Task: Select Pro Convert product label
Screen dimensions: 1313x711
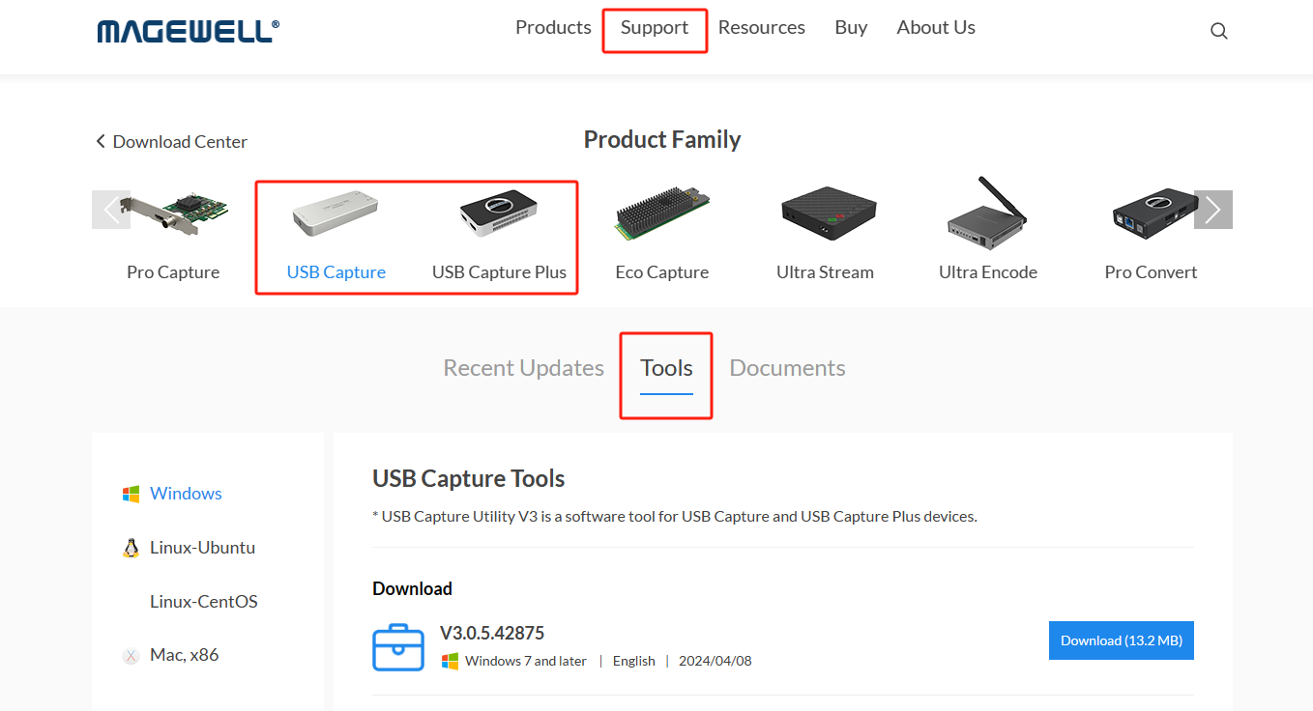Action: pos(1151,272)
